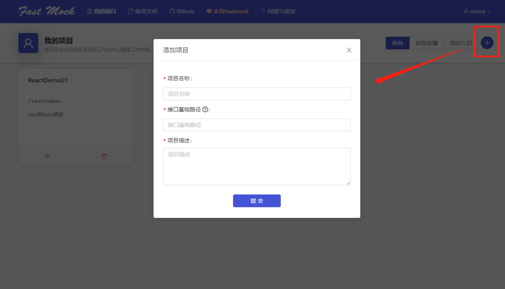Open 我的项目 in the navigation bar
Viewport: 505px width, 289px height.
point(101,11)
